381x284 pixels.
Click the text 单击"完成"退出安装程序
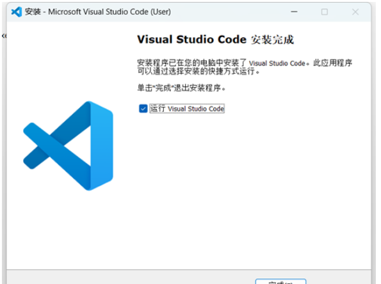coord(181,88)
